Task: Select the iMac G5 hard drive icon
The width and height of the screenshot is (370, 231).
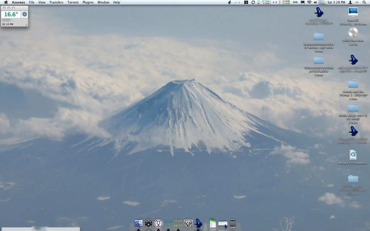Action: point(353,12)
